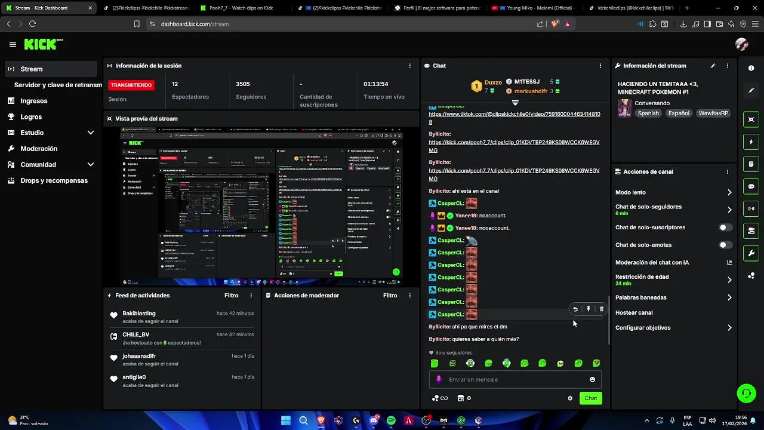
Task: Click the Kick beta logo
Action: tap(43, 44)
